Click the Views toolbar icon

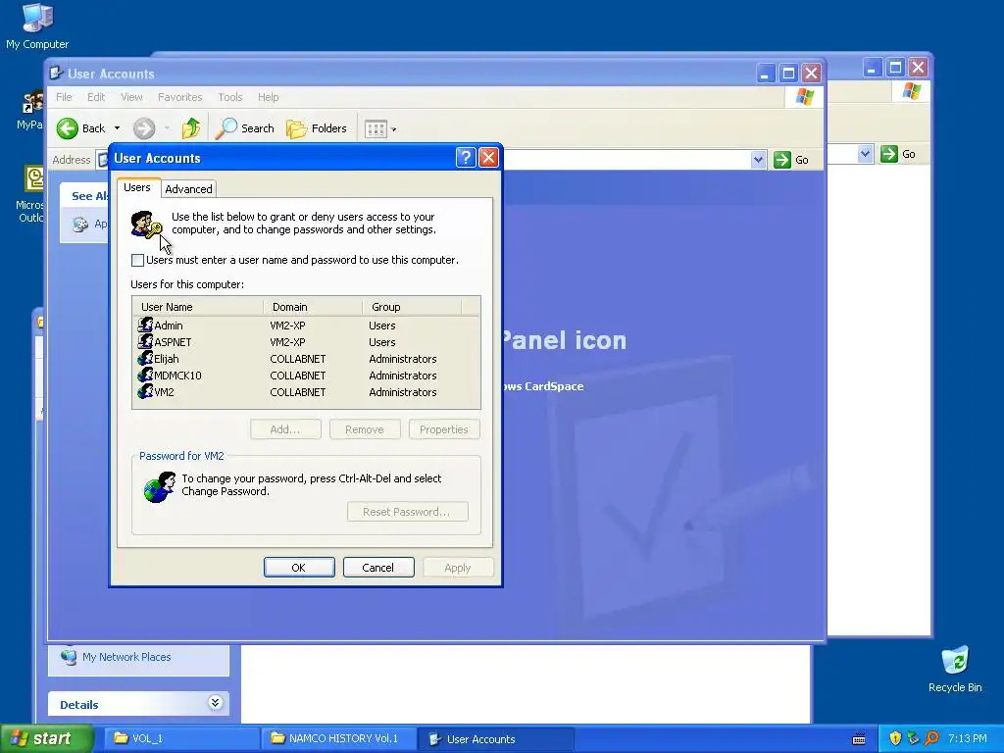click(376, 129)
